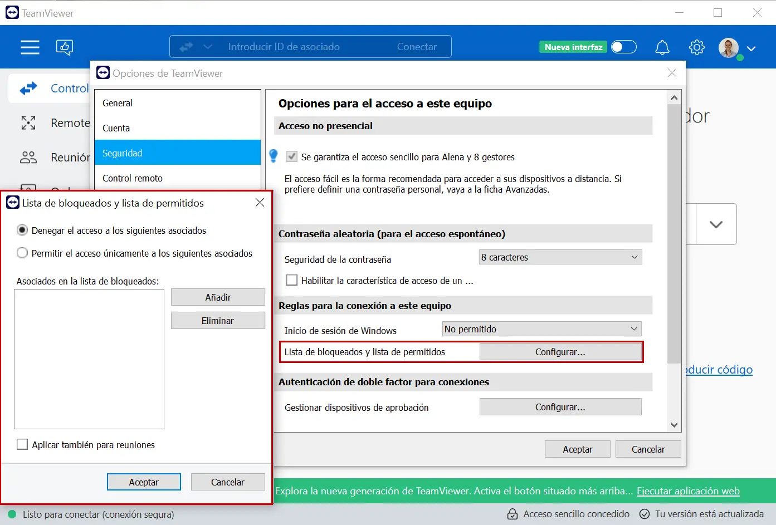Click the options panel scrollbar down arrow
This screenshot has width=776, height=525.
[674, 425]
